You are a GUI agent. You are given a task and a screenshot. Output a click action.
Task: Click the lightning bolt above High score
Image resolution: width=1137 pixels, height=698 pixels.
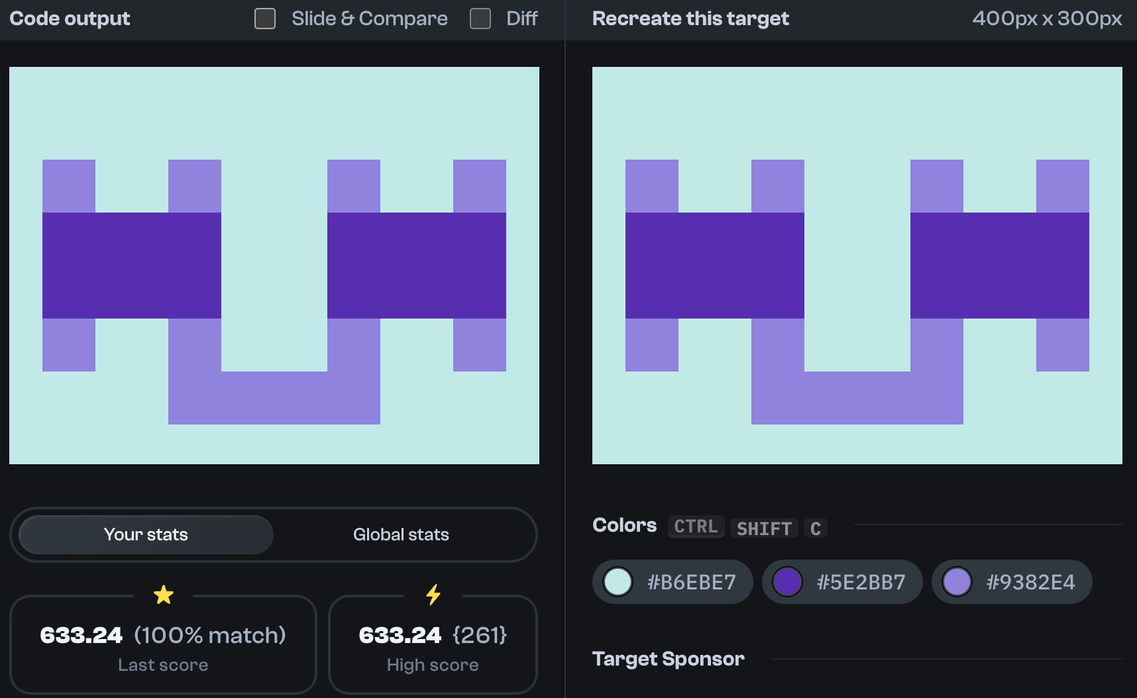point(433,594)
